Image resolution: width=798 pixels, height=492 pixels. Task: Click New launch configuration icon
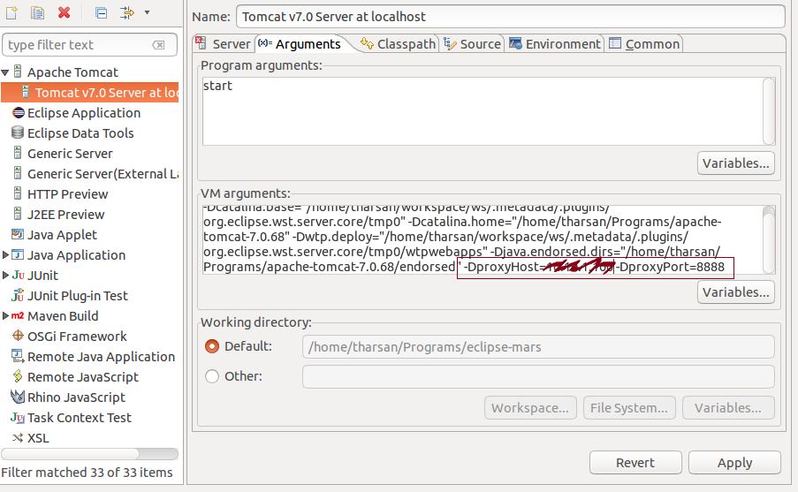(x=11, y=12)
